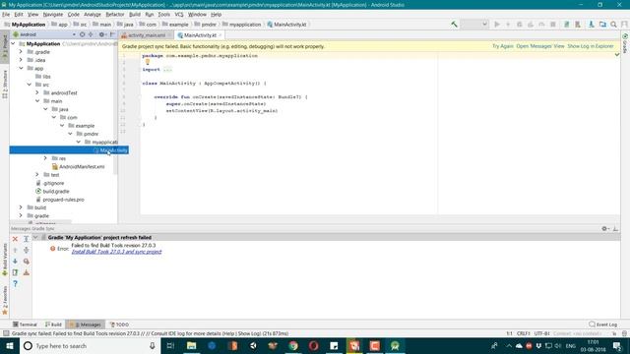Collapse the project refresh failed message group
630x354 pixels.
(x=35, y=237)
